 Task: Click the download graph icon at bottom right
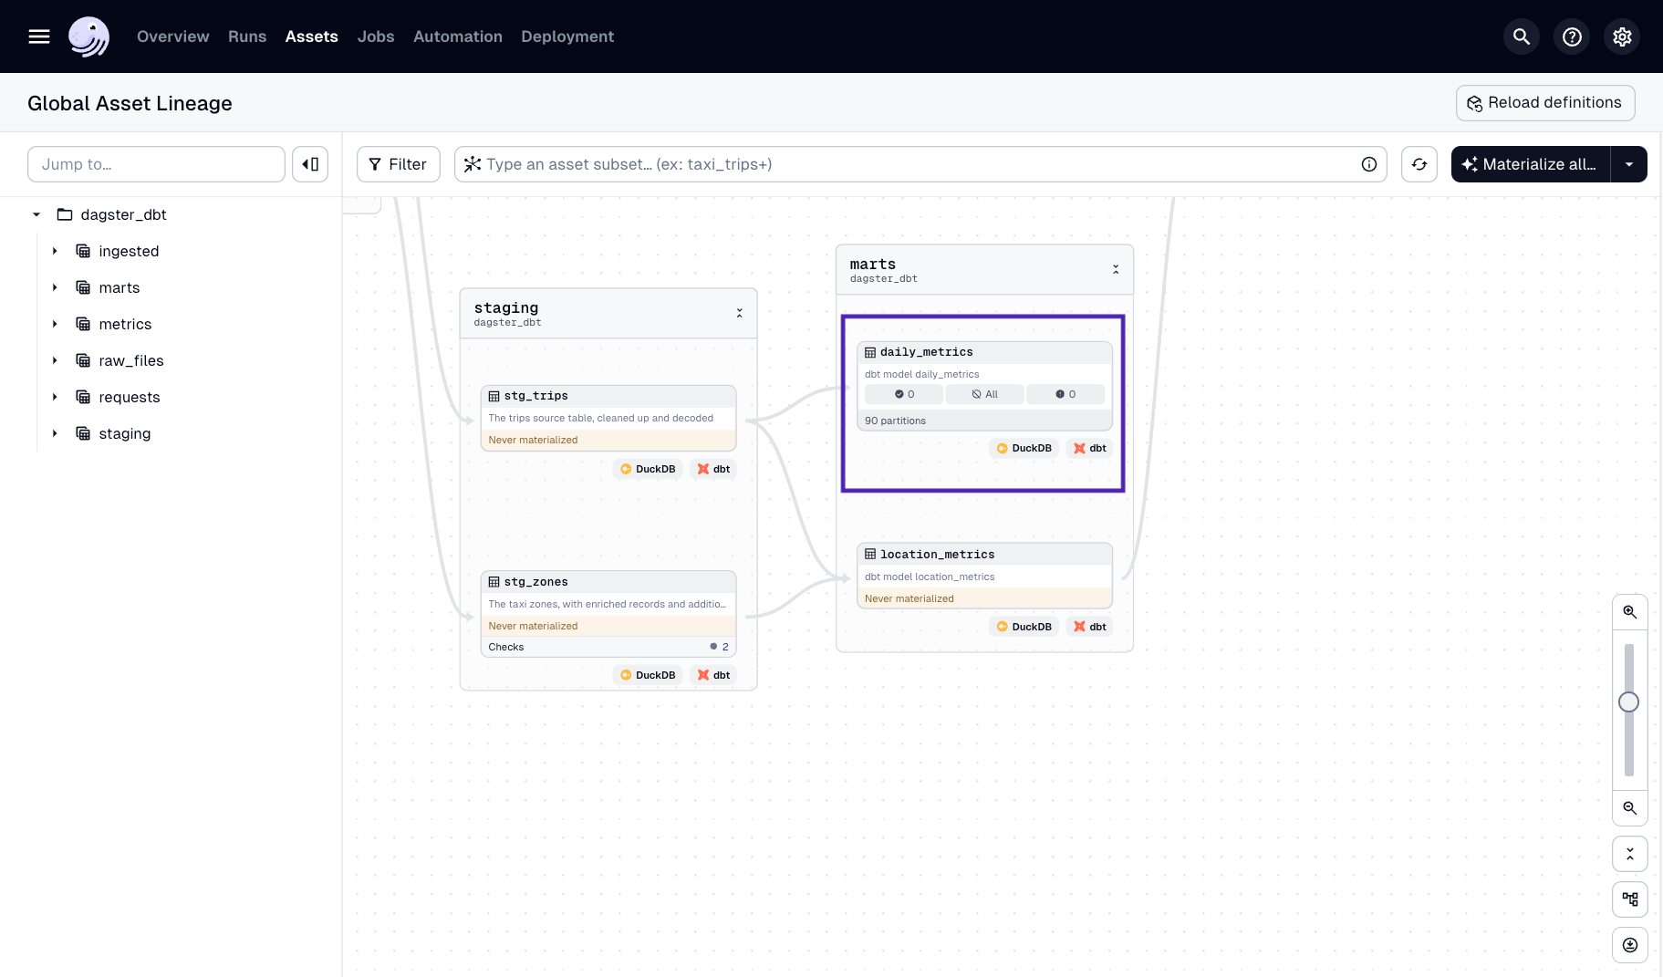tap(1630, 944)
